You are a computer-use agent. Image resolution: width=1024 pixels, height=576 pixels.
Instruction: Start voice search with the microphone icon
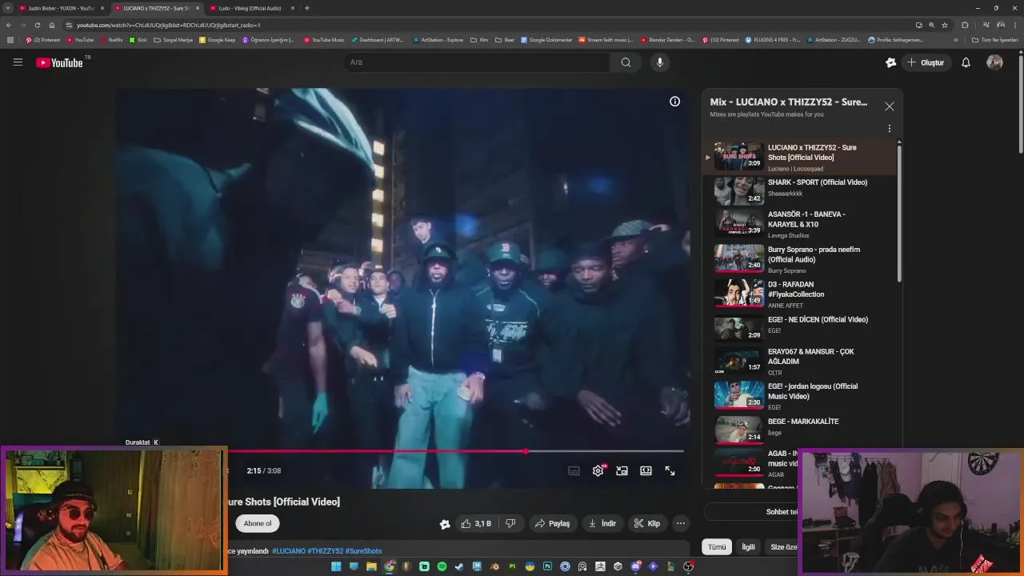[x=659, y=62]
